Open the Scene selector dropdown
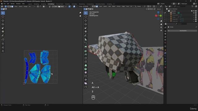 pyautogui.click(x=158, y=4)
